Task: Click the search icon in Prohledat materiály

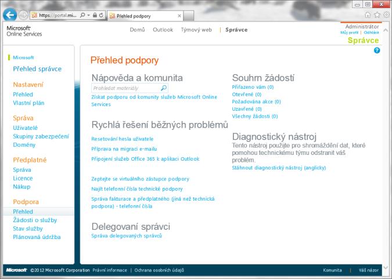Action: coord(164,88)
